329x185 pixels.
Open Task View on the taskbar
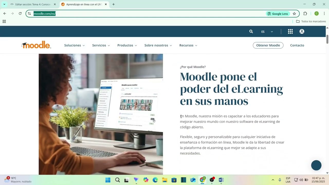[x=126, y=180]
